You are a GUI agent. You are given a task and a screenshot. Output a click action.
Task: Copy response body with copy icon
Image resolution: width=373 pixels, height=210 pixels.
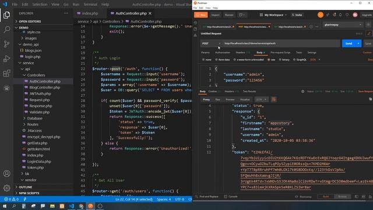[371, 99]
